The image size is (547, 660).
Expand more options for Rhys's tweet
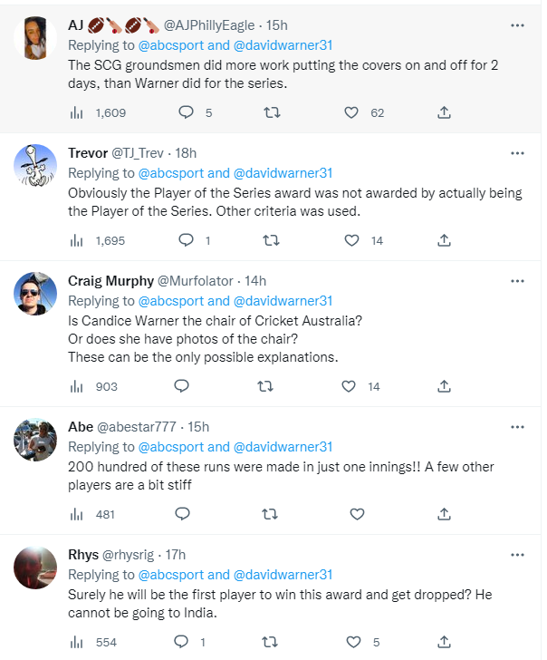[x=517, y=555]
